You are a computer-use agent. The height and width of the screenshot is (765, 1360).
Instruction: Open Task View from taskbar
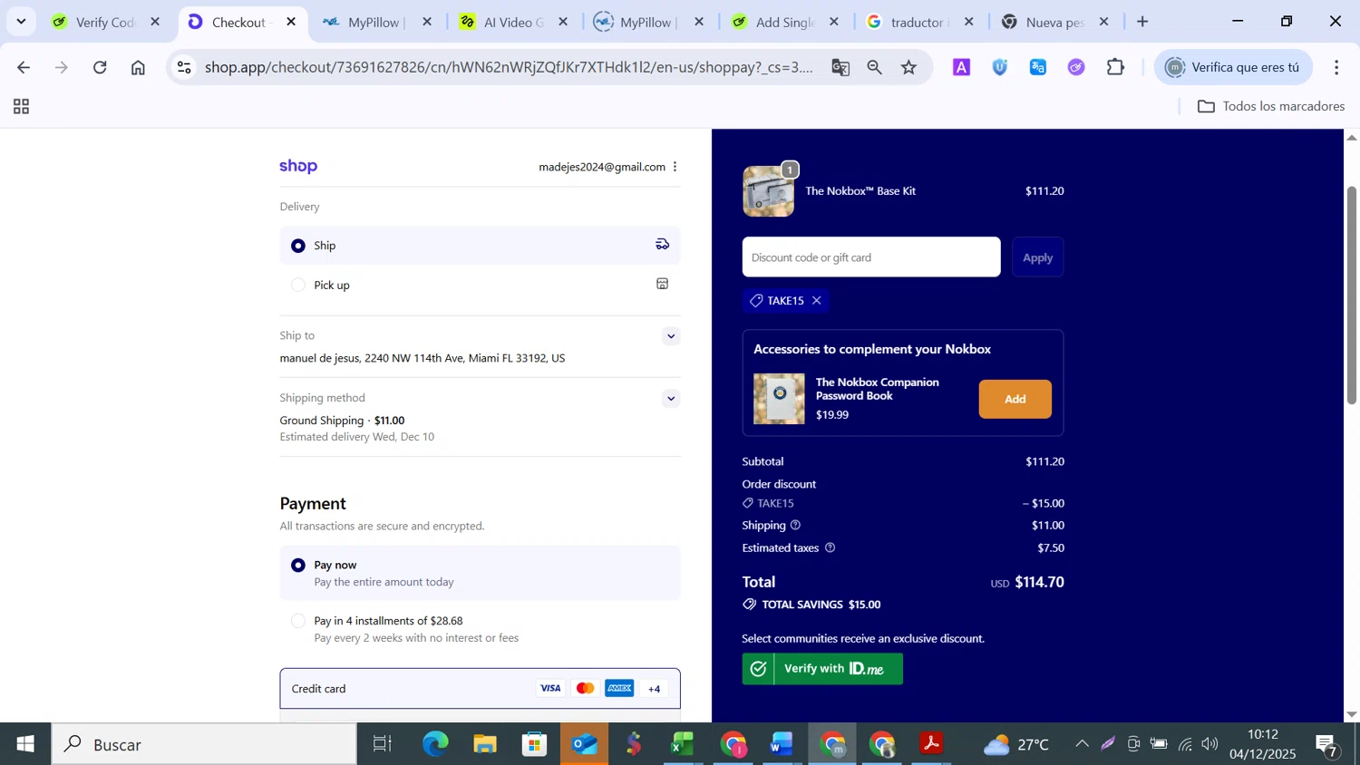[x=383, y=744]
